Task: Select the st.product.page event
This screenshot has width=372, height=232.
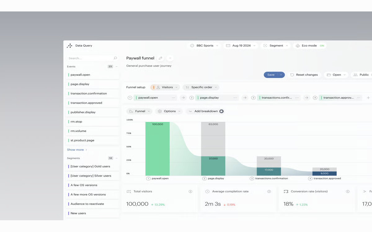Action: (93, 140)
